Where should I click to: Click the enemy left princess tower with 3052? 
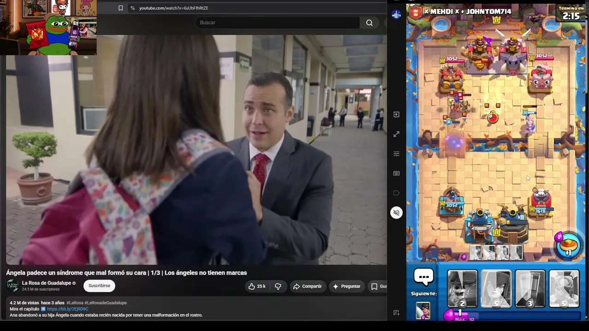tap(451, 79)
